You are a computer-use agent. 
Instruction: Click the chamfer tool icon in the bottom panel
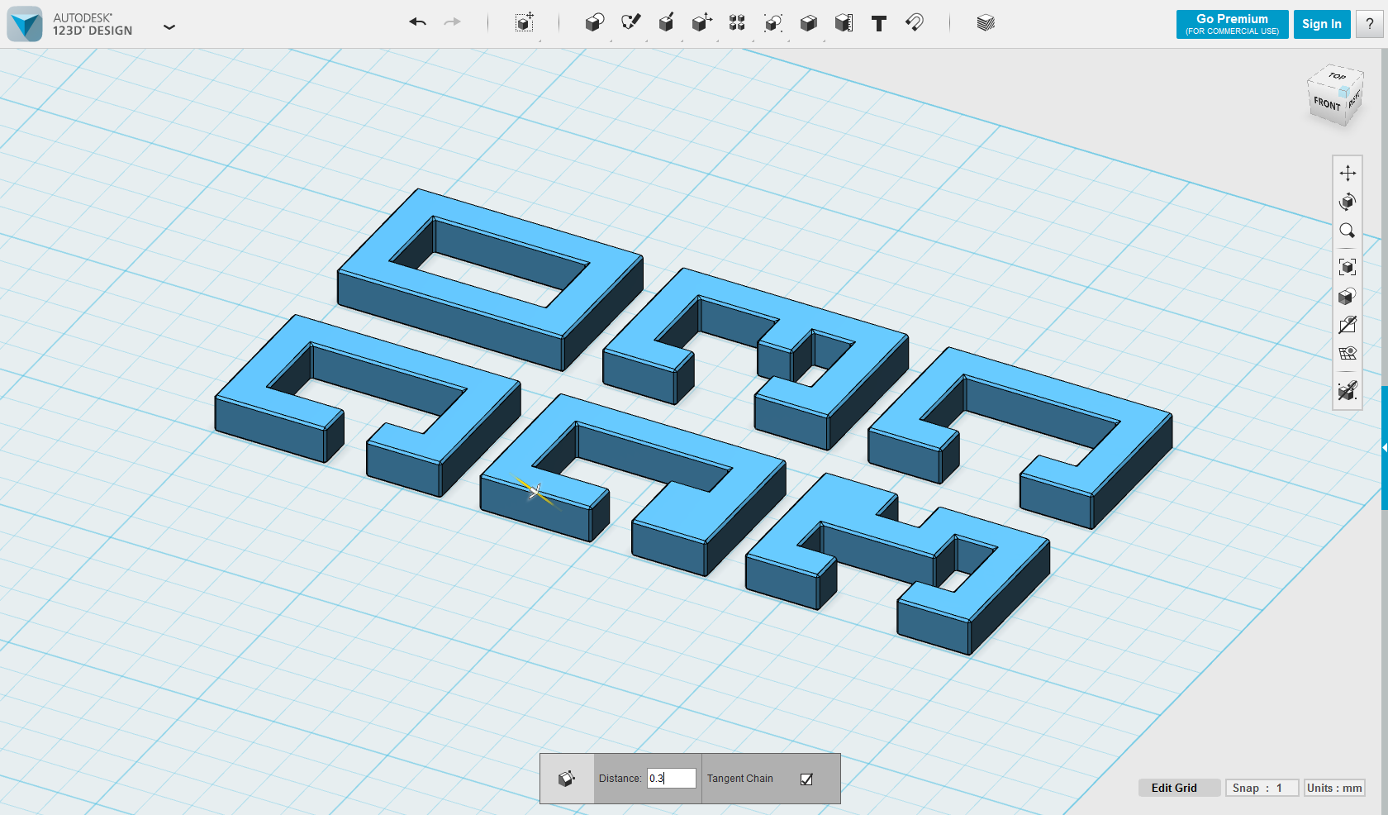click(x=567, y=779)
